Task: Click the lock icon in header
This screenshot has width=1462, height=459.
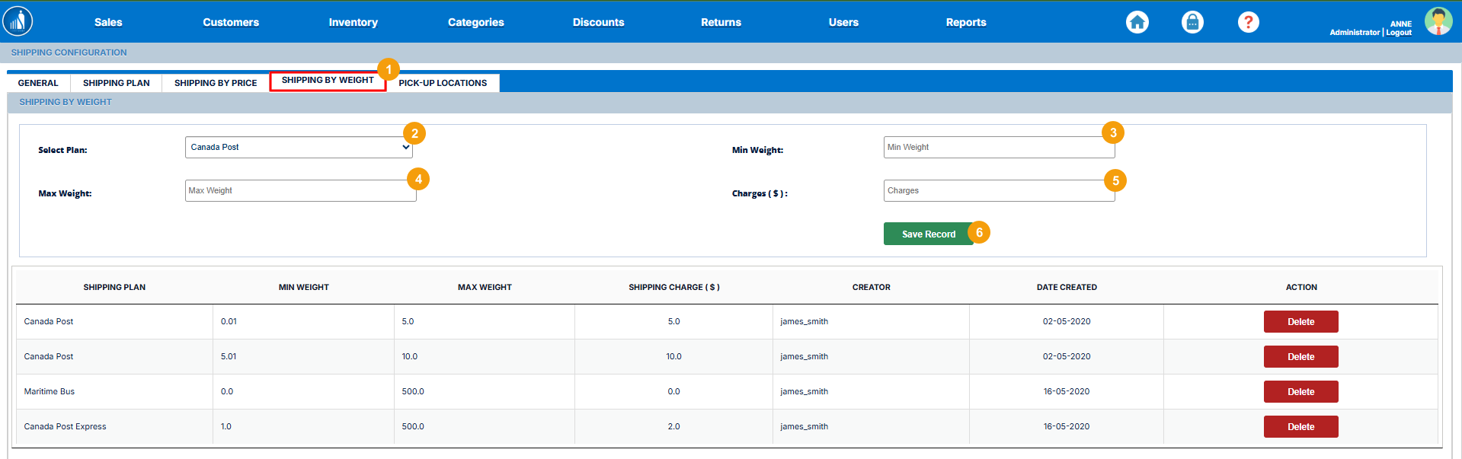Action: pos(1192,22)
